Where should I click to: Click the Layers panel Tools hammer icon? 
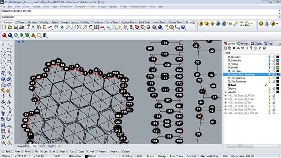point(260,48)
